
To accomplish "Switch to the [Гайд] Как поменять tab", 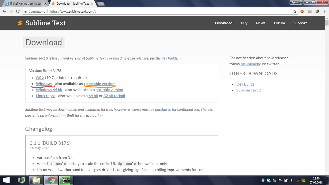I will click(x=25, y=4).
